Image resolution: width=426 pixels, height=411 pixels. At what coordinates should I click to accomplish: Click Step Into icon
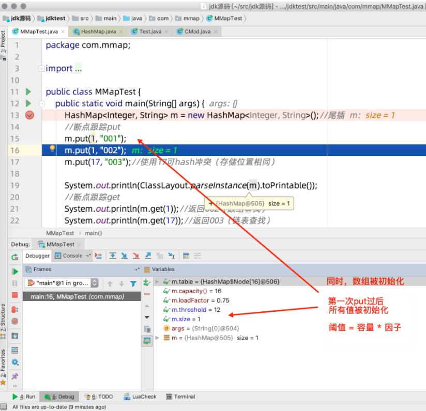point(124,256)
